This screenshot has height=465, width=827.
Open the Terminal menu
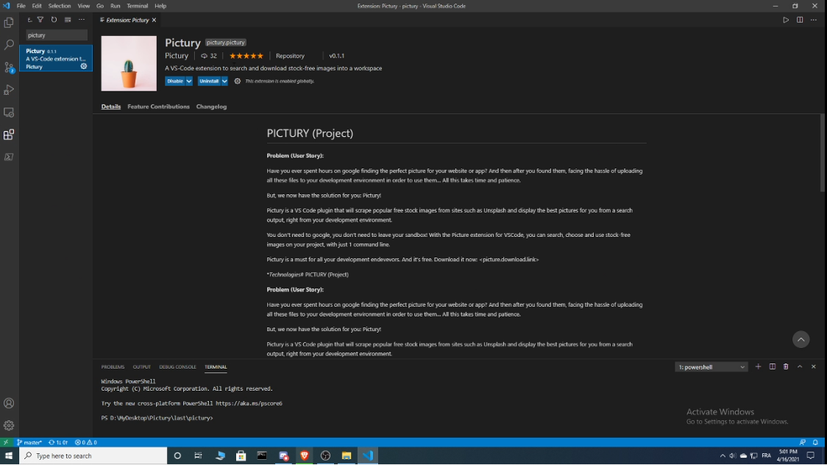pyautogui.click(x=137, y=6)
